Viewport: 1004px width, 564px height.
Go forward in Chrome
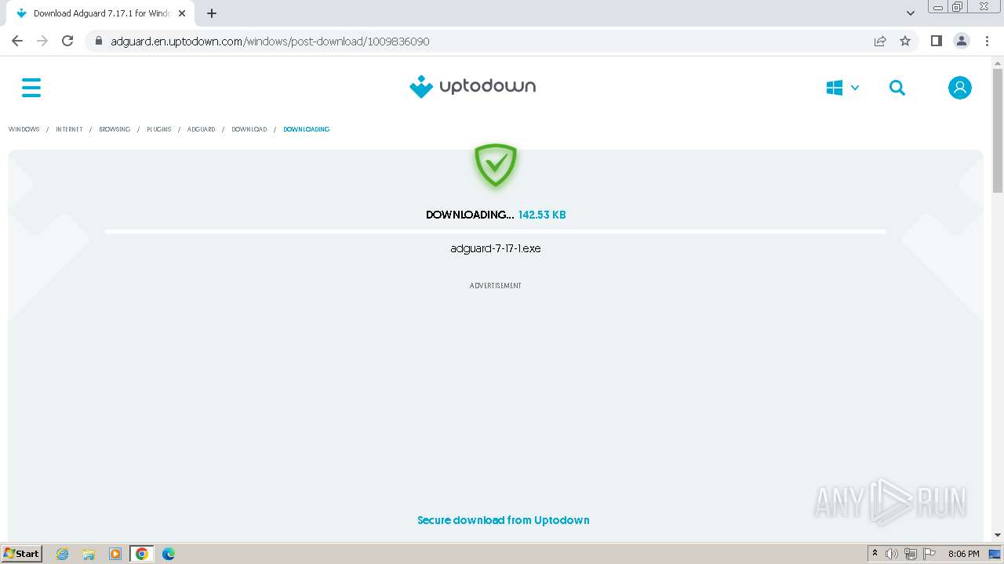(x=42, y=41)
